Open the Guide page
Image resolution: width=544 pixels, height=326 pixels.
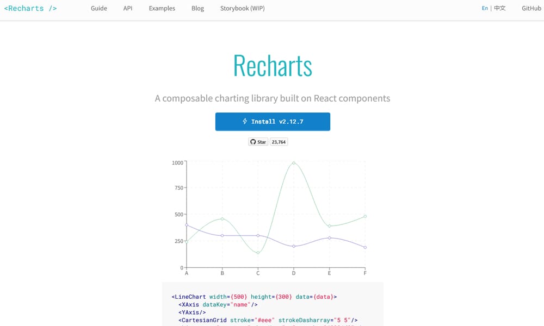tap(99, 9)
